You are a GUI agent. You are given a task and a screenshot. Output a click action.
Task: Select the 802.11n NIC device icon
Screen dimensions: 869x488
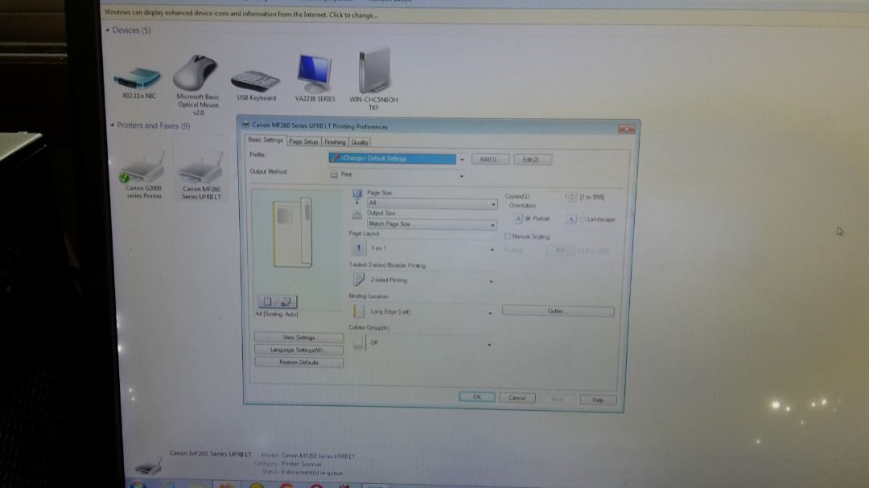coord(137,78)
